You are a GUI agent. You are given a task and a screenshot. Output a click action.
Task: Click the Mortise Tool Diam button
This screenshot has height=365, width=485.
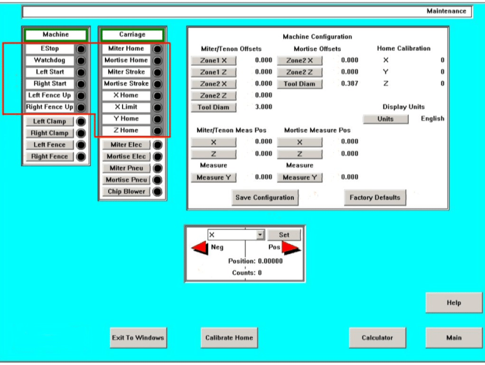coord(299,84)
